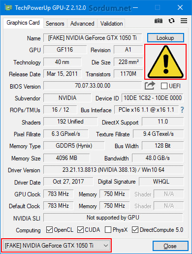Screen dimensions: 192x254
Task: Click the Driver Version label
Action: click(x=24, y=170)
